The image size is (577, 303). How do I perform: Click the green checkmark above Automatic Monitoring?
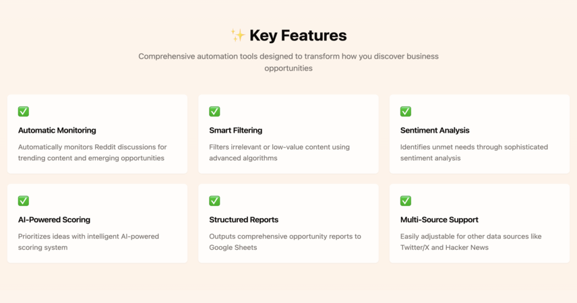tap(24, 111)
